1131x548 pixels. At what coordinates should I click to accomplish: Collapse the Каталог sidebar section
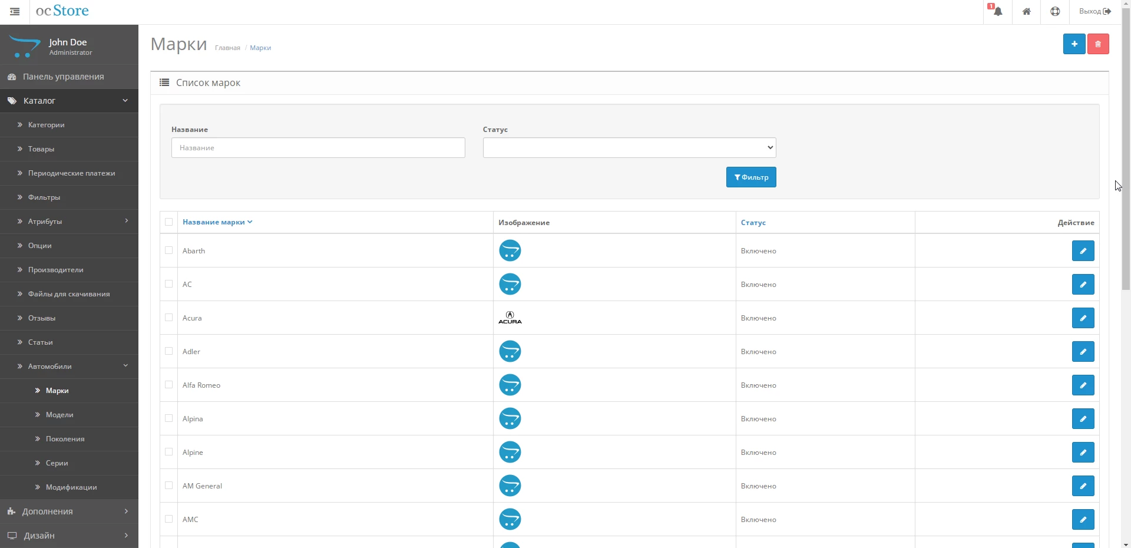coord(69,101)
